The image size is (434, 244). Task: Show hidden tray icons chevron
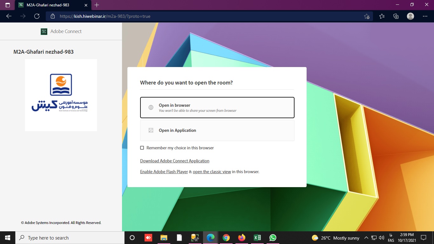(366, 238)
